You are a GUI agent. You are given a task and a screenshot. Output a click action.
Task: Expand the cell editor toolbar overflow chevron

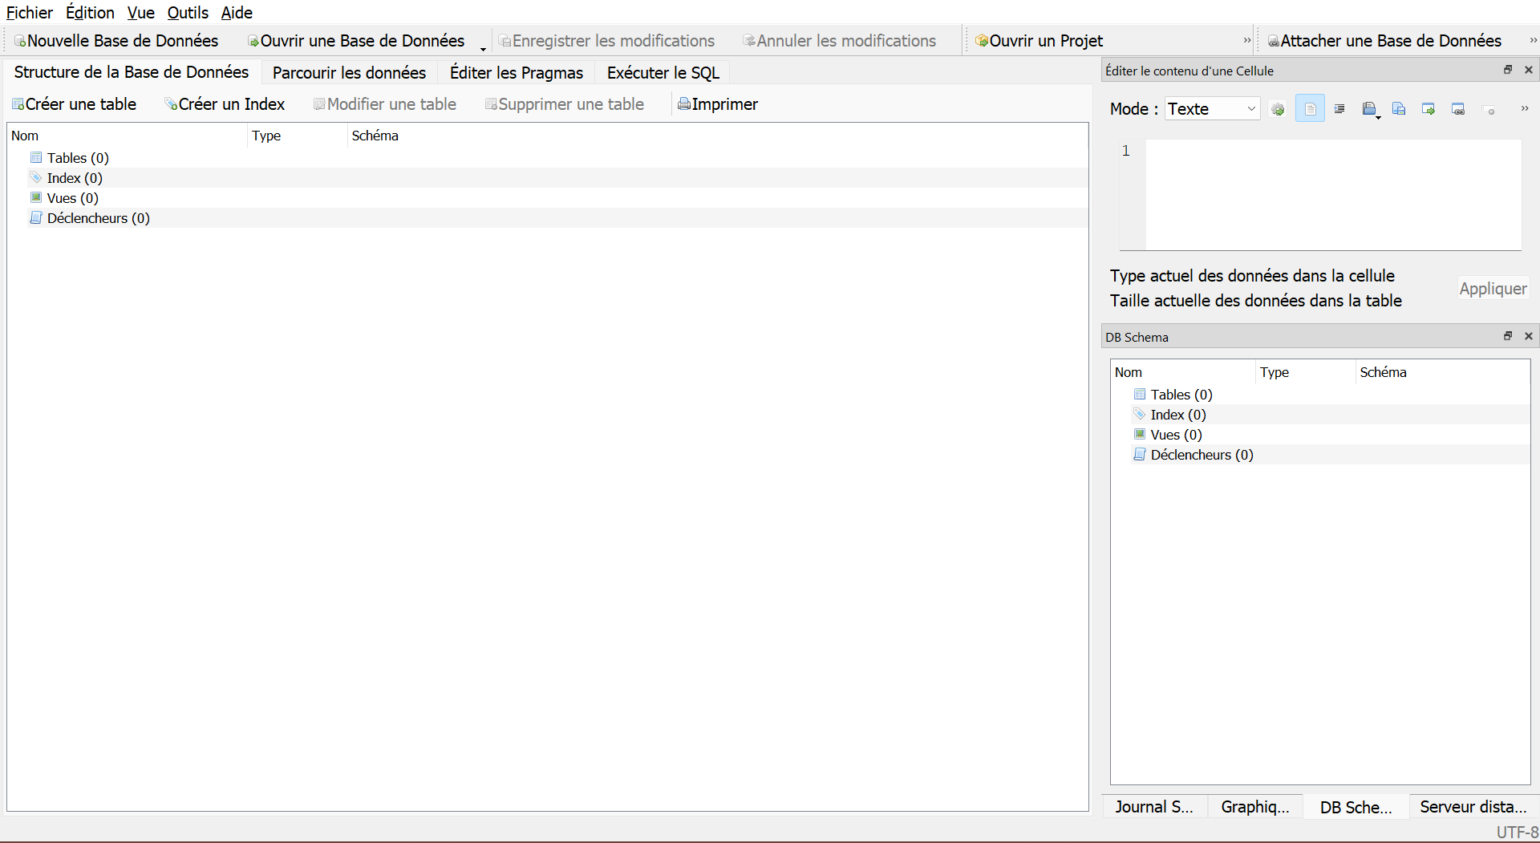1524,109
